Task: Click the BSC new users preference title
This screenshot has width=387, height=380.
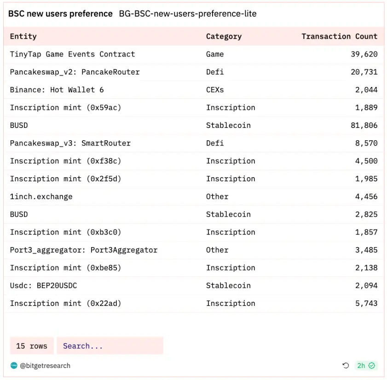Action: click(x=60, y=14)
